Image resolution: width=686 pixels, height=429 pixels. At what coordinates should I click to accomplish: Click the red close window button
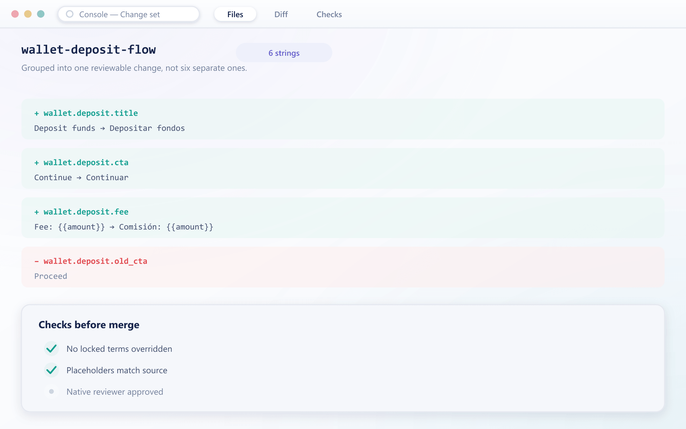[x=15, y=14]
